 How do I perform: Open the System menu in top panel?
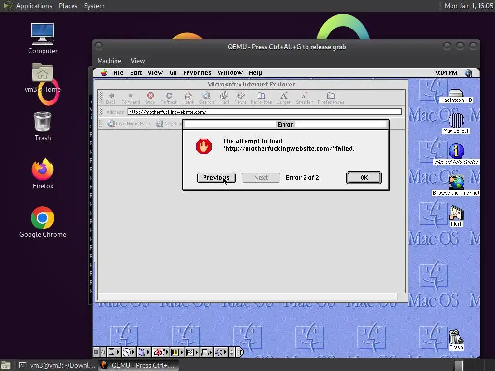[94, 6]
